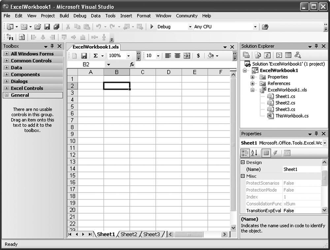Switch to the Sheet3 worksheet tab
330x250 pixels.
[151, 234]
